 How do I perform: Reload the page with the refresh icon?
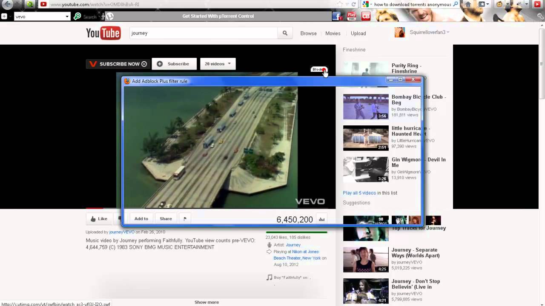point(353,4)
